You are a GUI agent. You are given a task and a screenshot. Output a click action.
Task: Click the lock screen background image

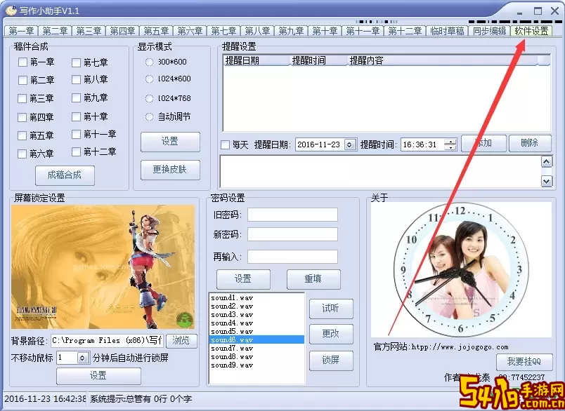pos(103,267)
